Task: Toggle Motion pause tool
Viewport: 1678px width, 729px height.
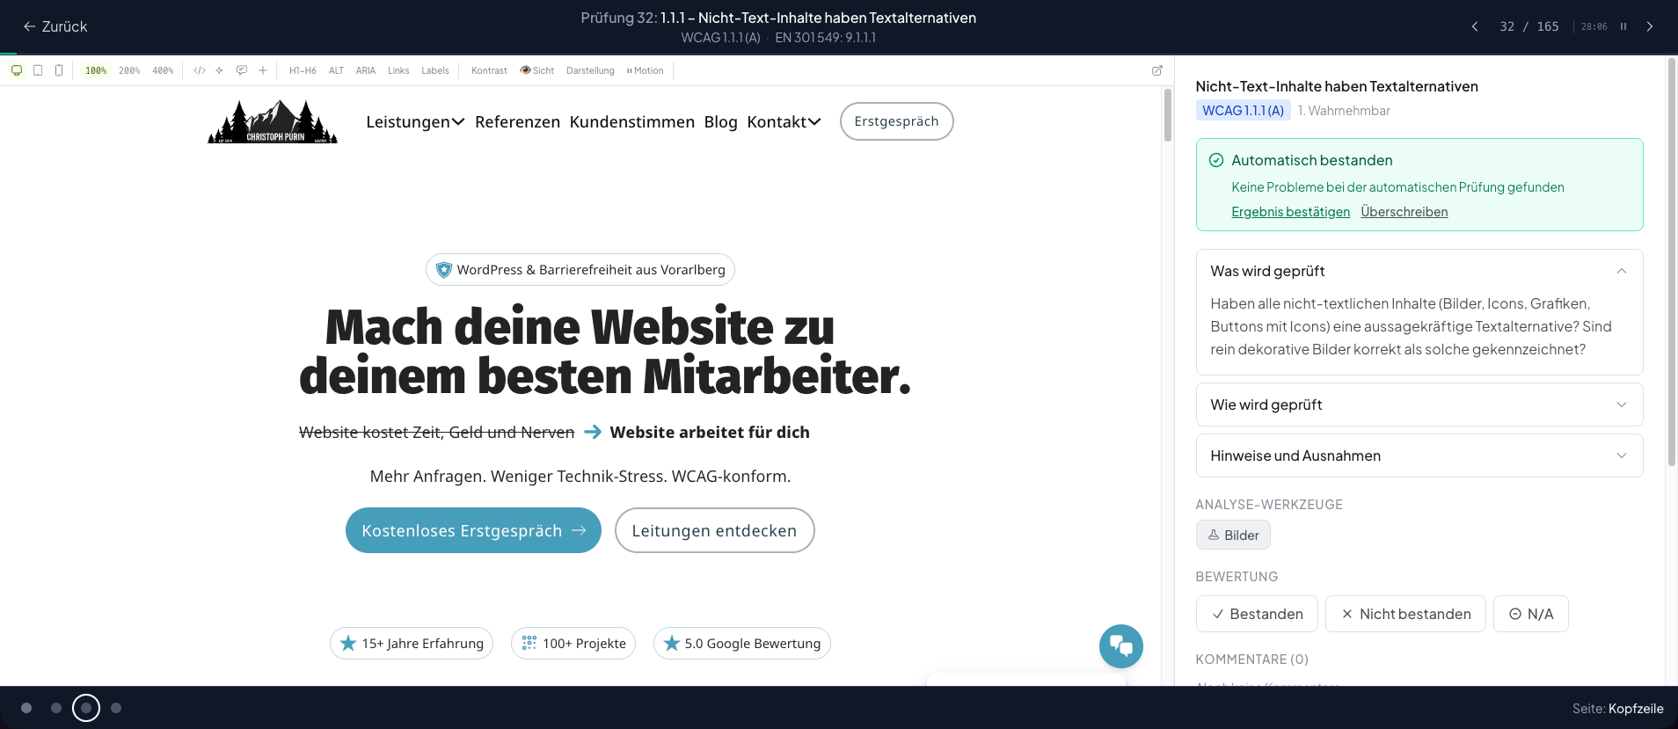Action: point(646,70)
